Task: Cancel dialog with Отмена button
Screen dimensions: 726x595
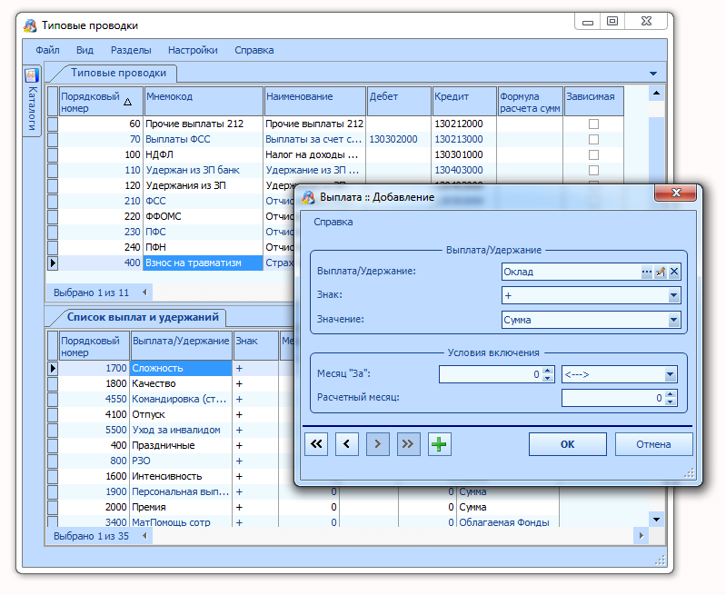Action: pyautogui.click(x=653, y=444)
